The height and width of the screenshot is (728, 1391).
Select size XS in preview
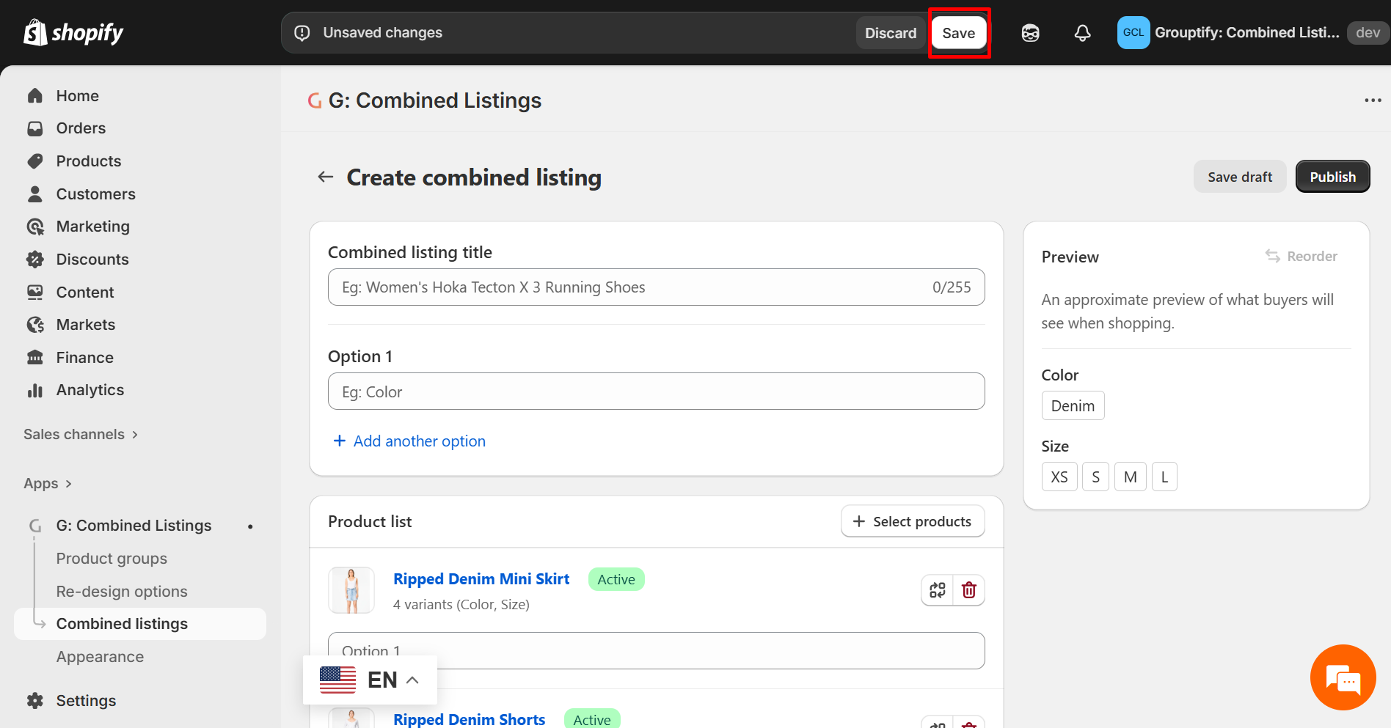(1059, 477)
